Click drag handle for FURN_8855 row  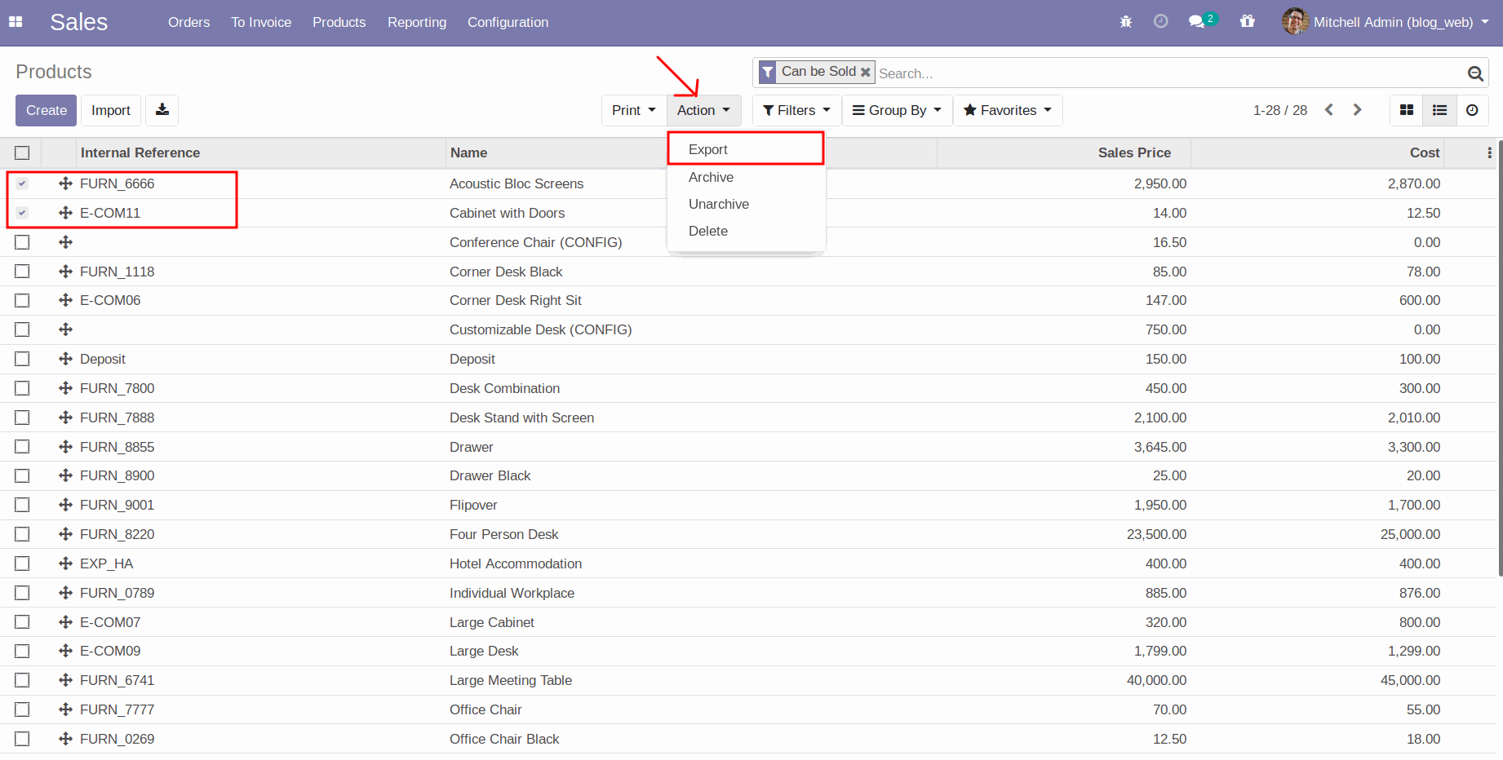[x=66, y=447]
